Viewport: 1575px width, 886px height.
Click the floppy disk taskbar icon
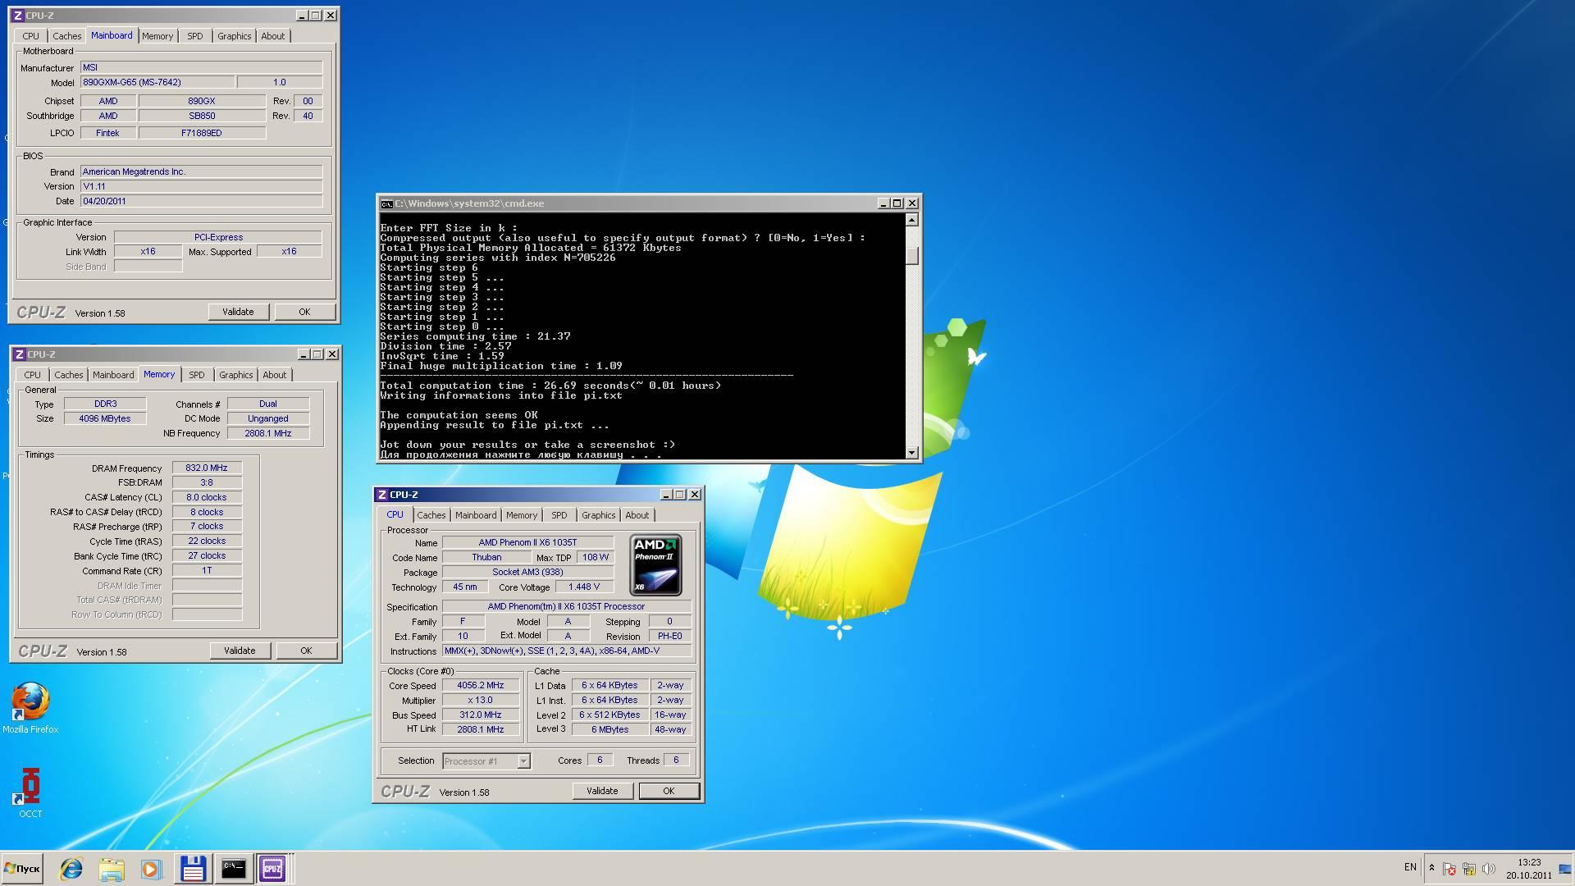193,869
